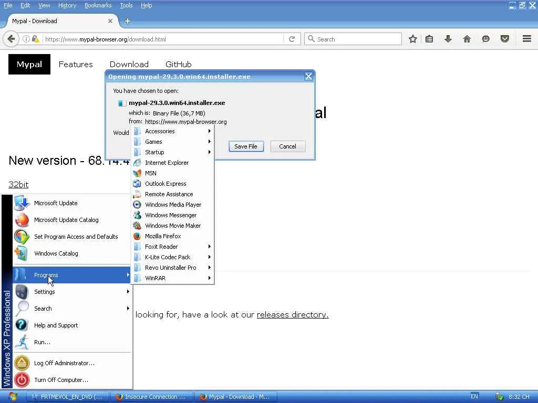Click the insecure padlock warning icon
This screenshot has width=538, height=403.
pyautogui.click(x=35, y=39)
